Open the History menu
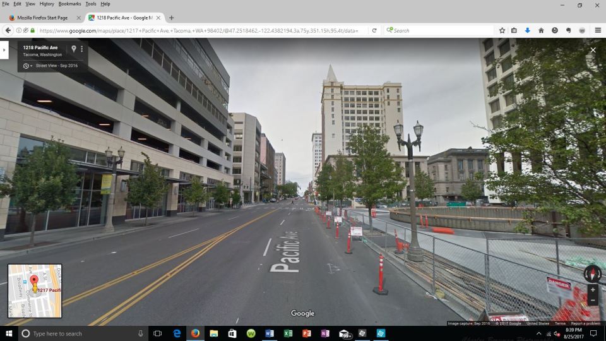This screenshot has width=606, height=341. (47, 4)
